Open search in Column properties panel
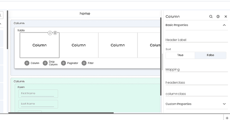230x120 pixels. click(x=211, y=17)
